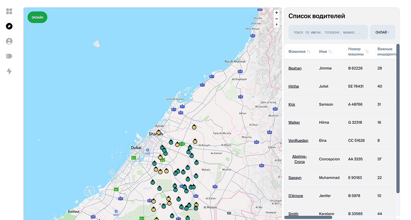411x220 pixels.
Task: Click the yellow driver marker near Sharjah label
Action: (158, 132)
